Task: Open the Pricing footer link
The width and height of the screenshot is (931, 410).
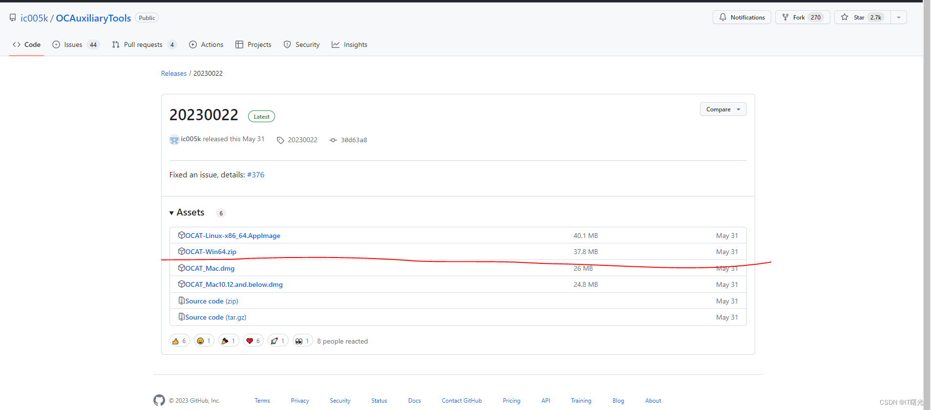Action: click(511, 401)
